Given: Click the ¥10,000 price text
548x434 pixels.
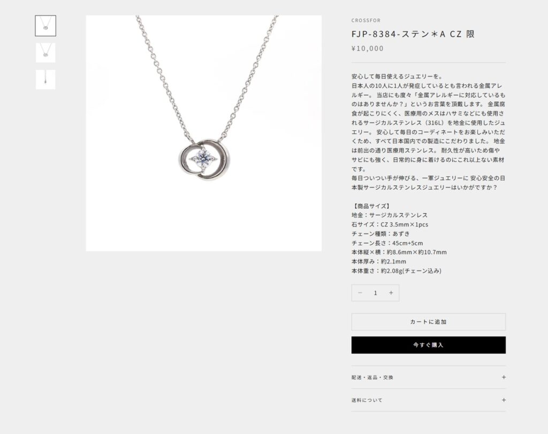Looking at the screenshot, I should coord(368,48).
